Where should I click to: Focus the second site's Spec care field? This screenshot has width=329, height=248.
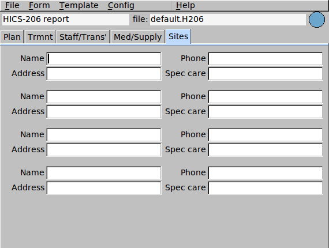(x=266, y=112)
